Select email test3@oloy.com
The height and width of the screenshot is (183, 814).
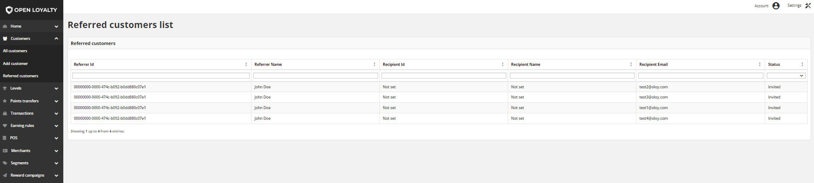(x=653, y=97)
